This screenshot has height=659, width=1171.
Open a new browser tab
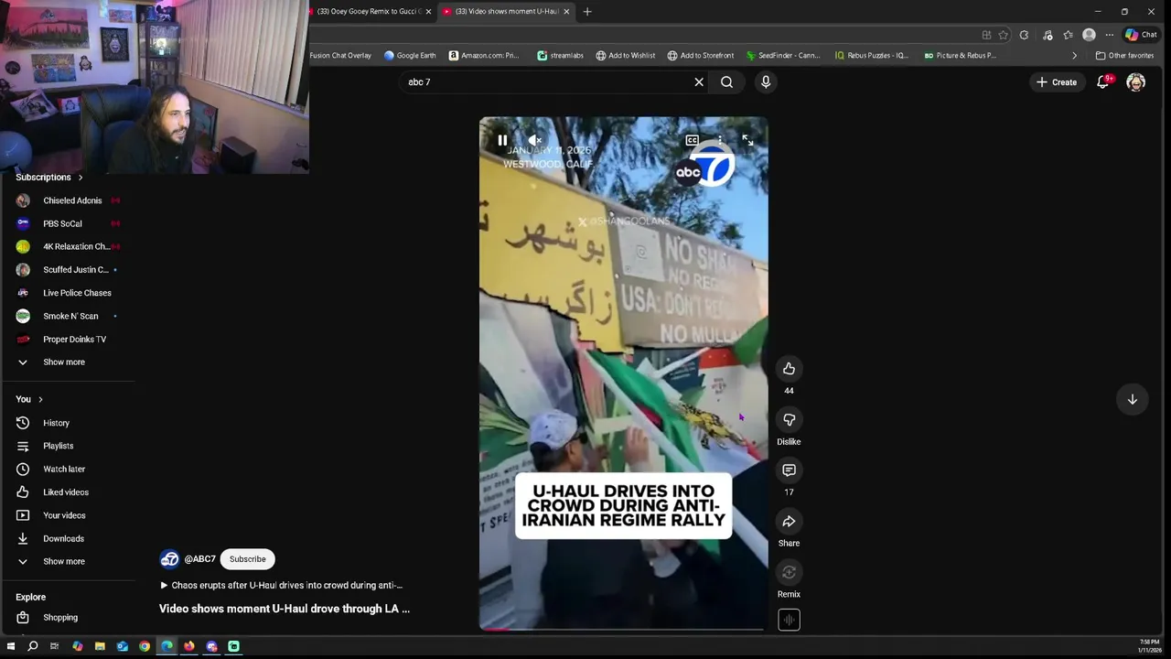click(x=587, y=12)
